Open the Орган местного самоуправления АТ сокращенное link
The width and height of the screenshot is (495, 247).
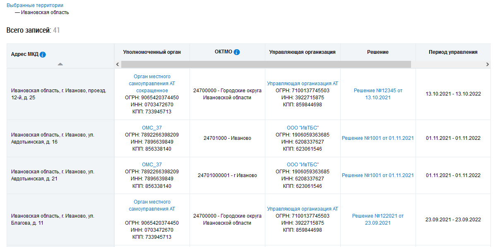point(152,84)
